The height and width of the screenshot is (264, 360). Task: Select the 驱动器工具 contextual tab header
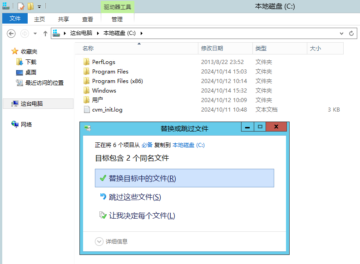117,7
